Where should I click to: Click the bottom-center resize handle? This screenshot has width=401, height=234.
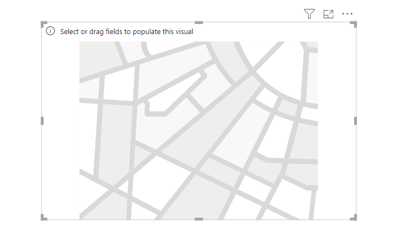click(199, 219)
